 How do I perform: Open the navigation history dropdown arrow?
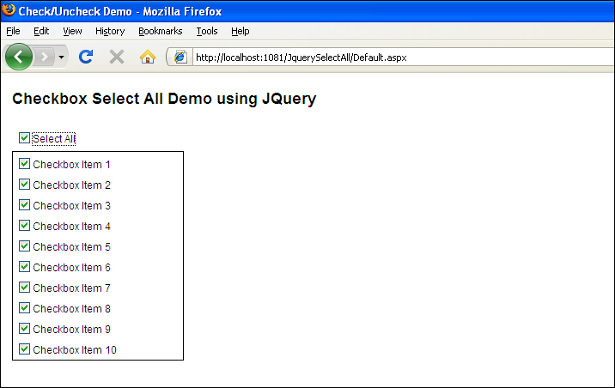61,58
